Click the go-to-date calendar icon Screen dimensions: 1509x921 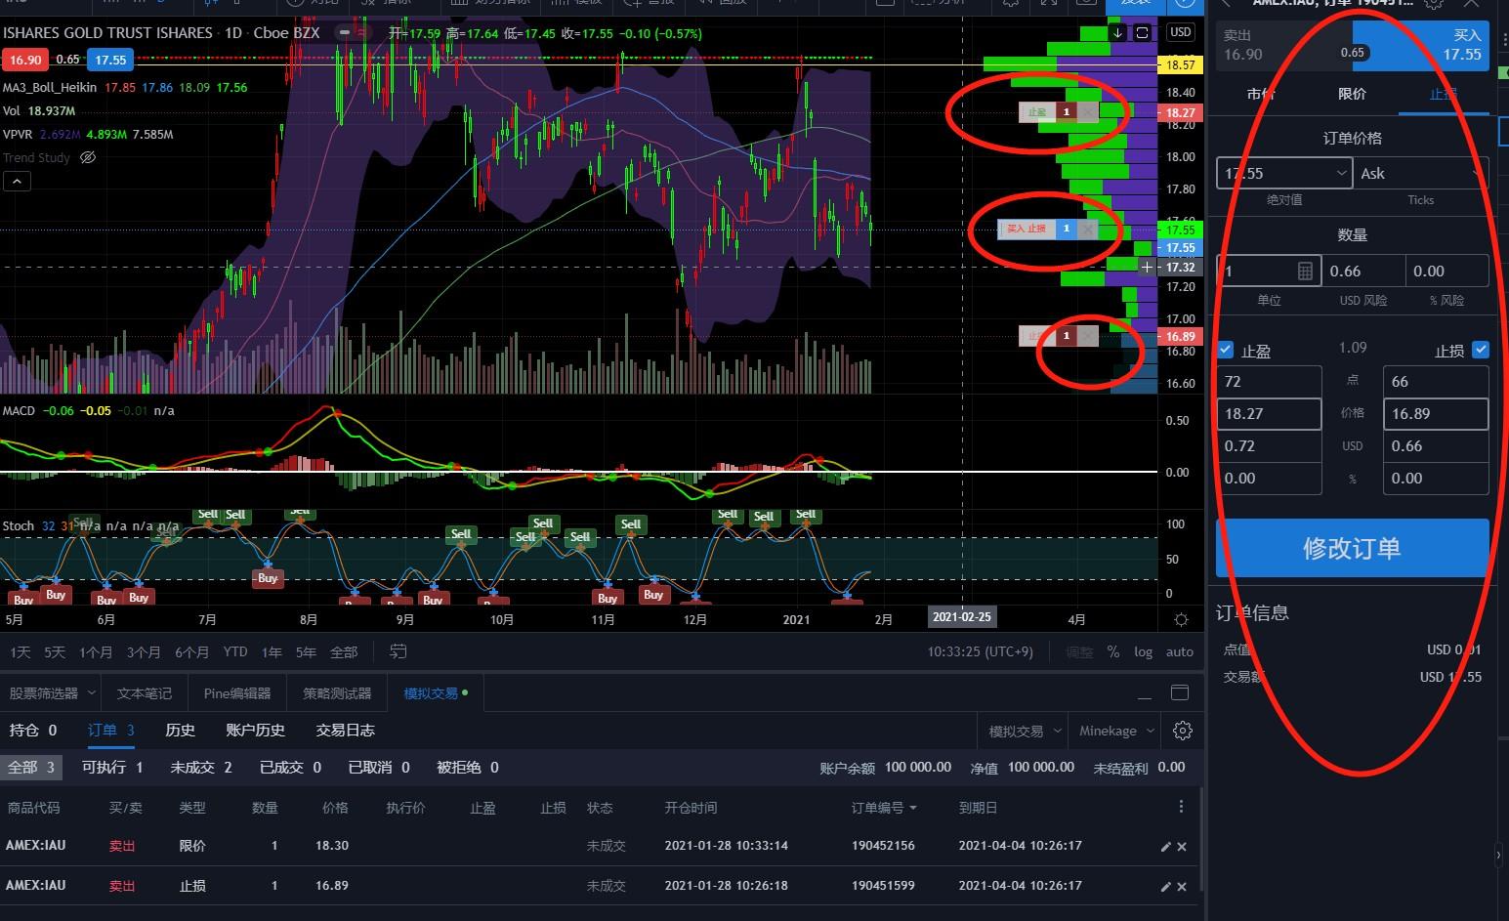tap(398, 651)
